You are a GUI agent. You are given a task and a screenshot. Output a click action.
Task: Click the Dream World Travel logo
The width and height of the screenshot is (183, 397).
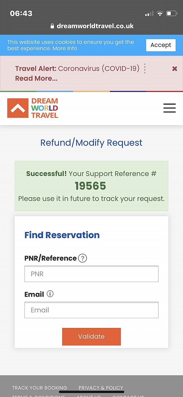[33, 108]
